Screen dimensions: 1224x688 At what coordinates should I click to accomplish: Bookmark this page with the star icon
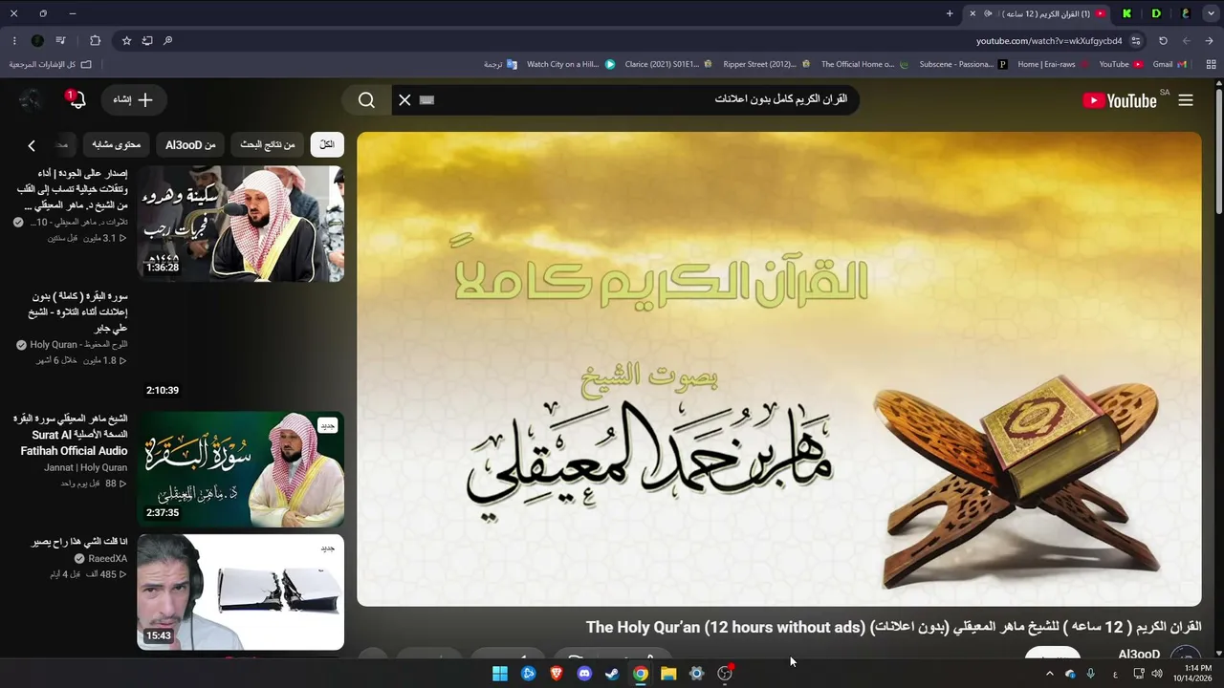[x=126, y=41]
